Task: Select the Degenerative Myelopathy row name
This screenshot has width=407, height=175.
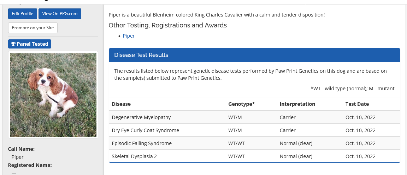Action: pos(141,117)
